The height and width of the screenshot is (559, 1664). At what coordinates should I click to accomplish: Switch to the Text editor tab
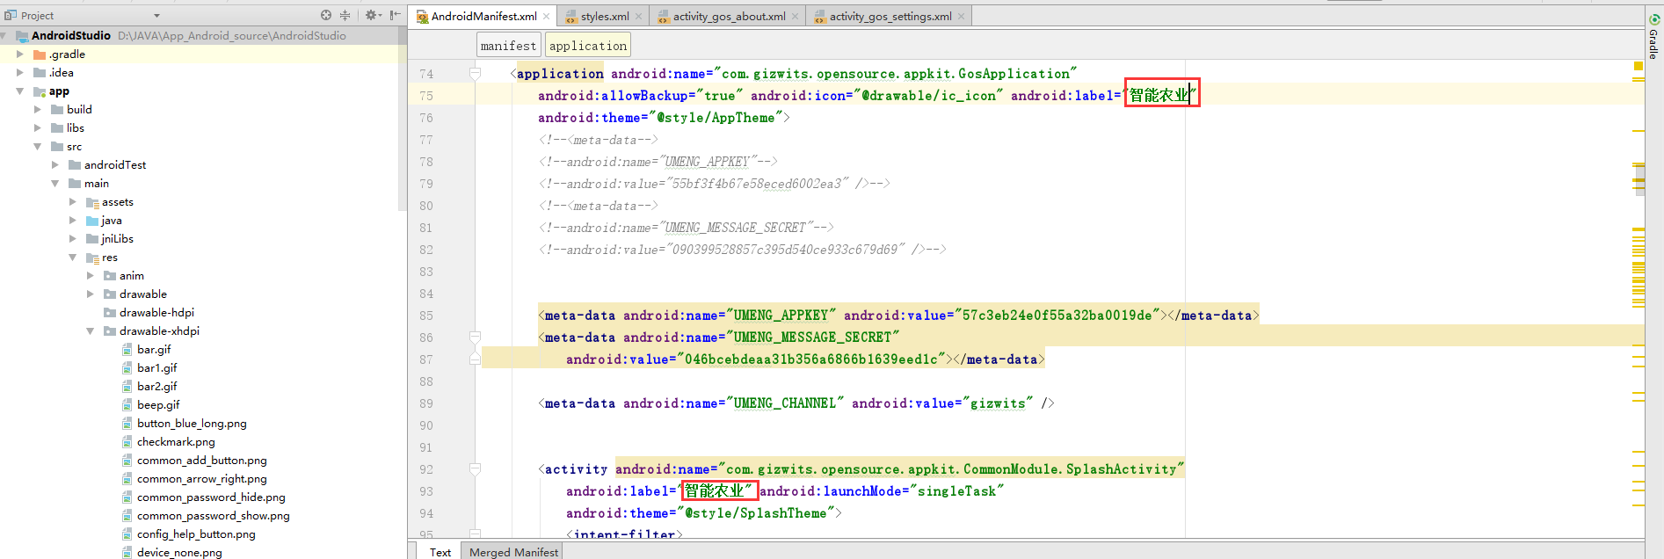[x=440, y=551]
